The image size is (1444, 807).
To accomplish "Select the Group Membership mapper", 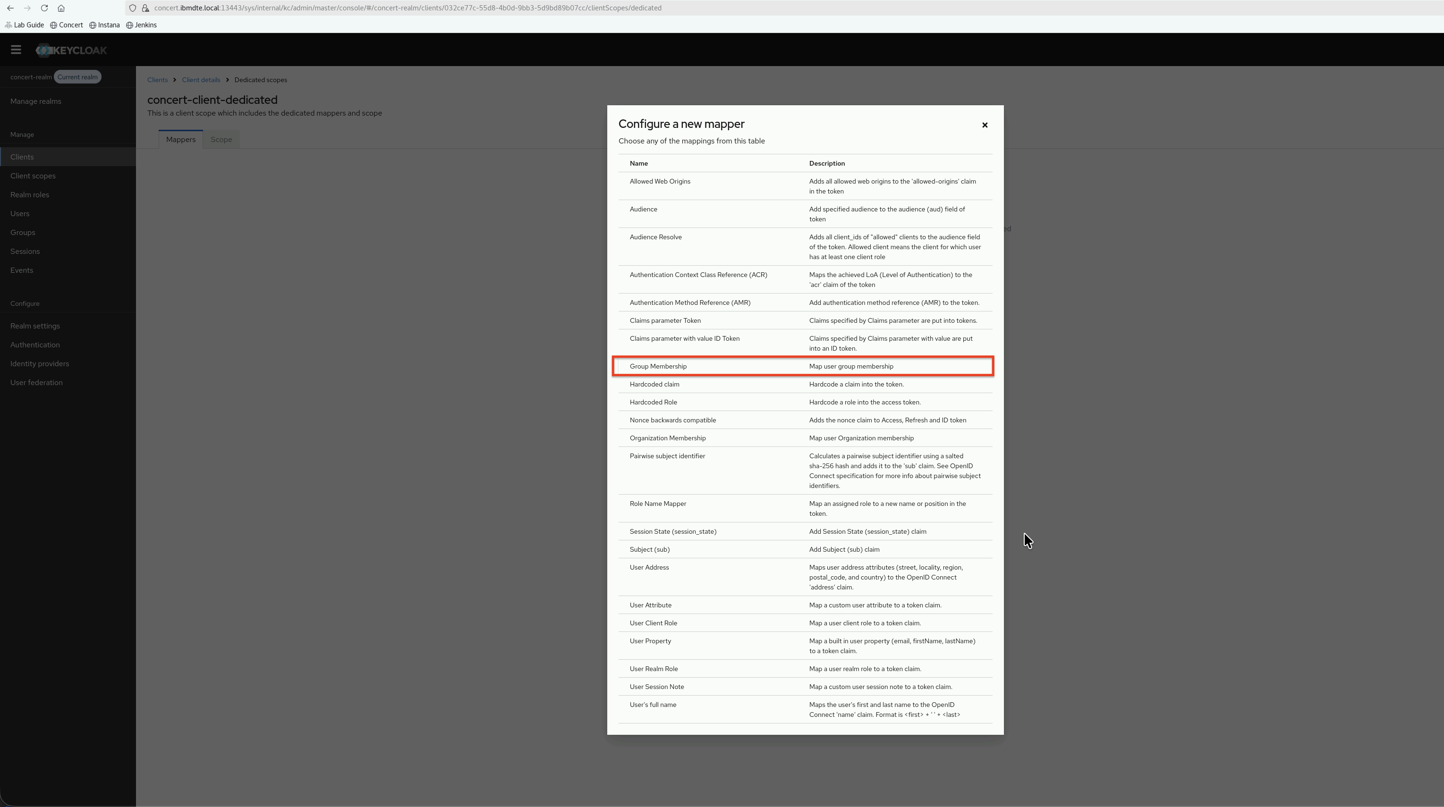I will (x=805, y=367).
